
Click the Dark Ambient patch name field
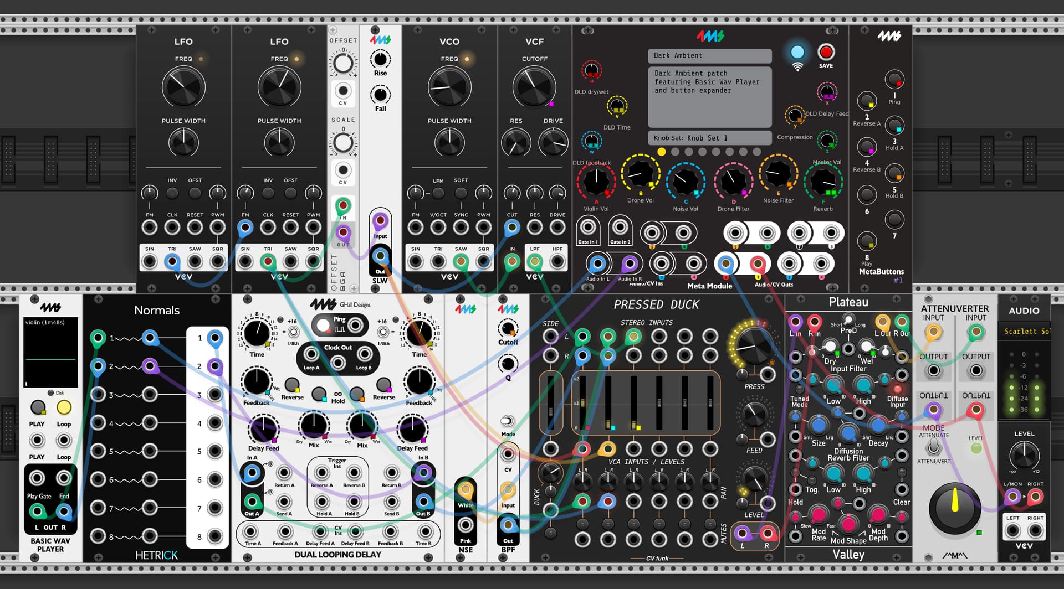(709, 55)
